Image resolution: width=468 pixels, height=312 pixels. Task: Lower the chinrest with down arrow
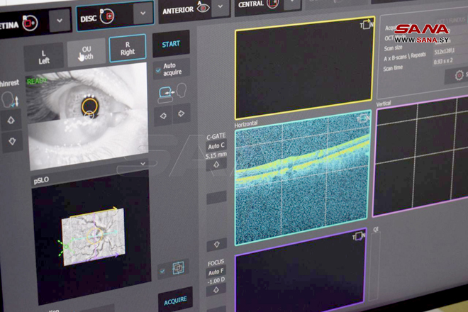click(12, 141)
